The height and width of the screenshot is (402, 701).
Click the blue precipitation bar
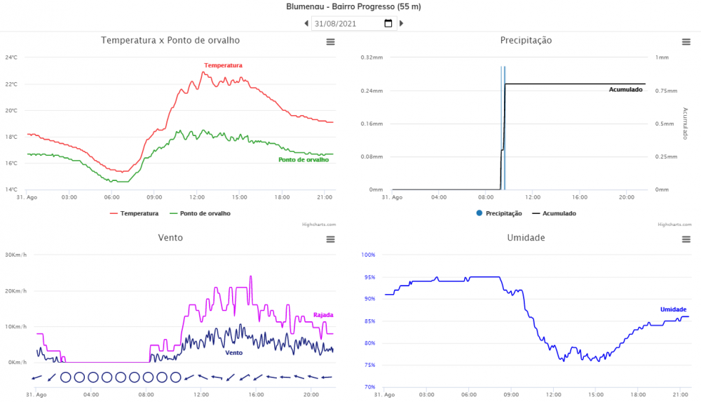pos(505,126)
